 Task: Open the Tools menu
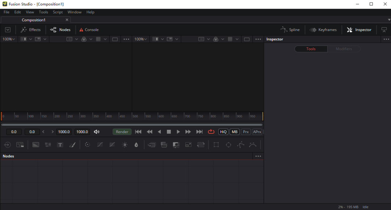[x=43, y=12]
